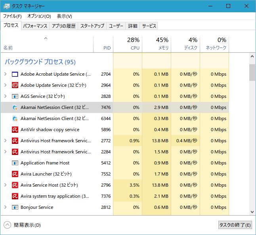Click the vertical scrollbar thumb

coord(252,73)
